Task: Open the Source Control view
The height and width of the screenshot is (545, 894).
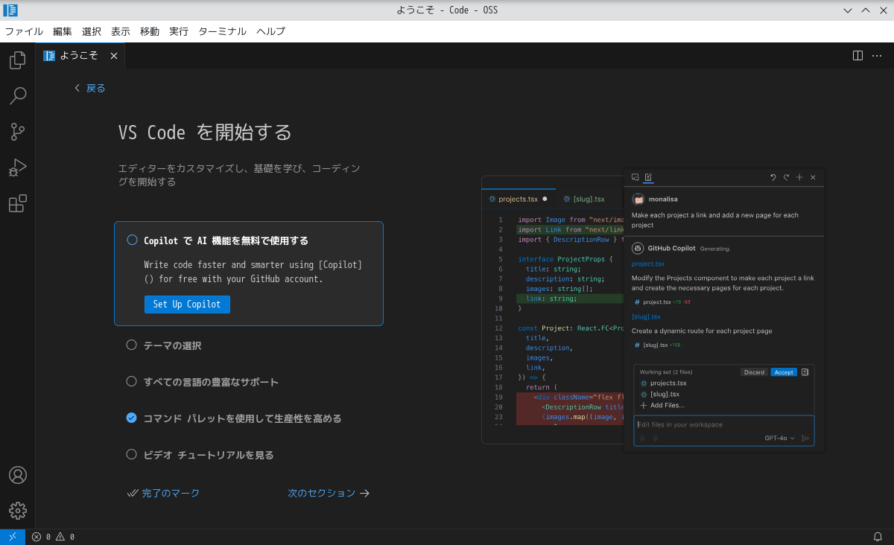Action: coord(18,132)
